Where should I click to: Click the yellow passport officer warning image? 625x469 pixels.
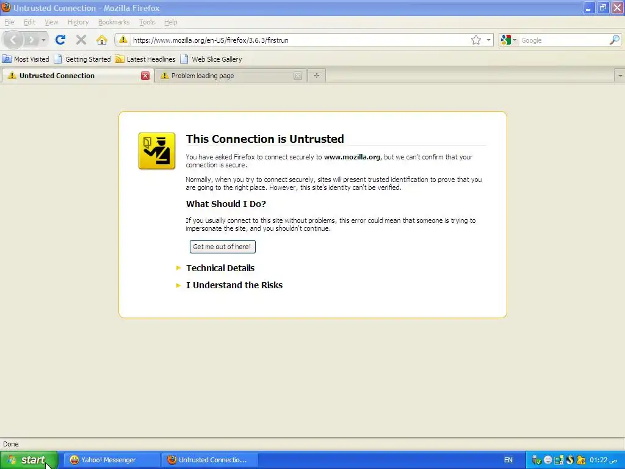point(157,151)
